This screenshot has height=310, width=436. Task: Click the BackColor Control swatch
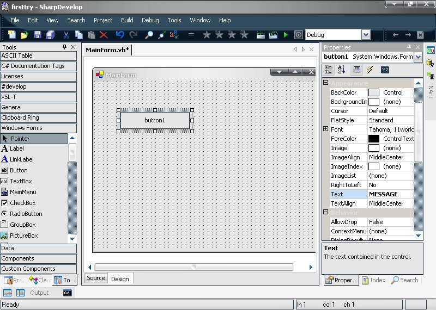[374, 92]
